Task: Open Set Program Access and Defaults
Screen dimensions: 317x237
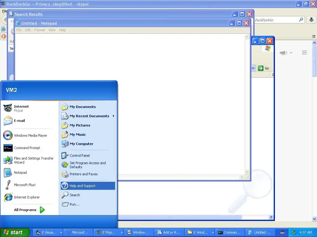Action: coord(88,165)
